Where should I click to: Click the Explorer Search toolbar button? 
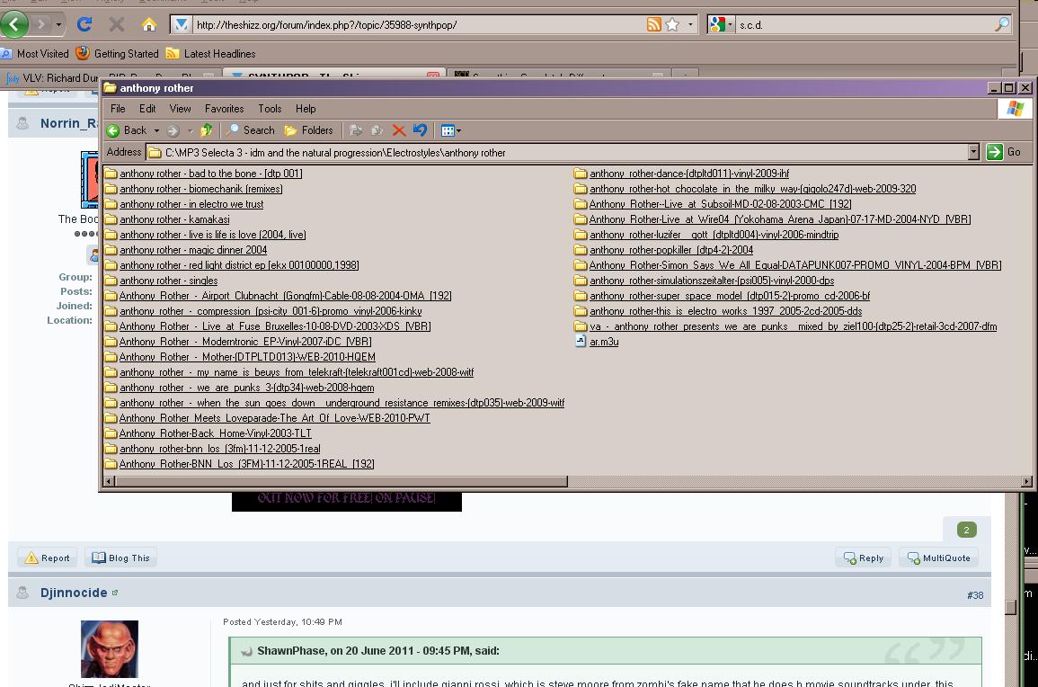[x=250, y=130]
